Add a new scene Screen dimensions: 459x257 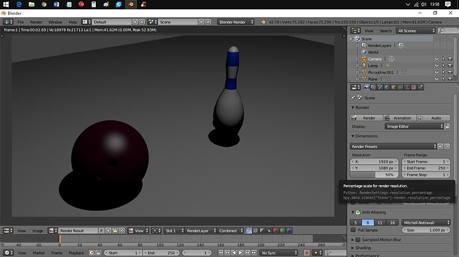[x=202, y=22]
